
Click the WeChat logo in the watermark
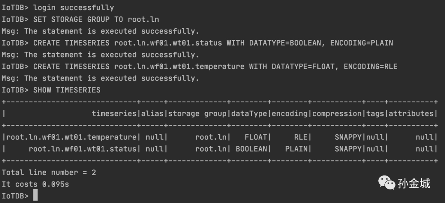click(x=386, y=183)
